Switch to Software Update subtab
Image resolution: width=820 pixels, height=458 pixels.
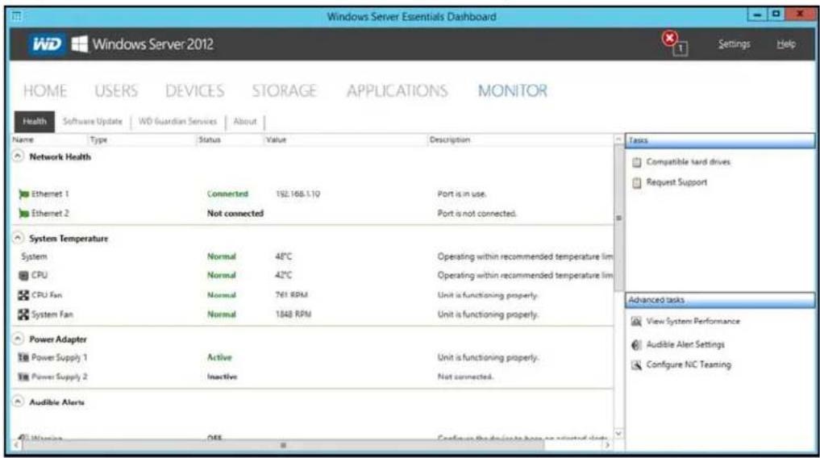[93, 121]
